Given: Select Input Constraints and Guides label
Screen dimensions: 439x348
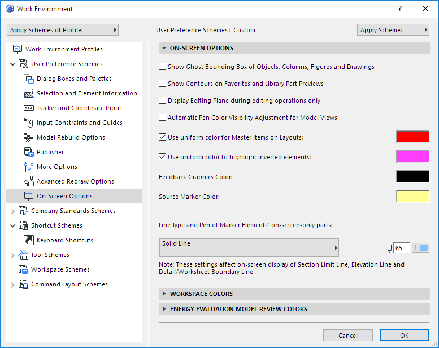Looking at the screenshot, I should pos(80,123).
